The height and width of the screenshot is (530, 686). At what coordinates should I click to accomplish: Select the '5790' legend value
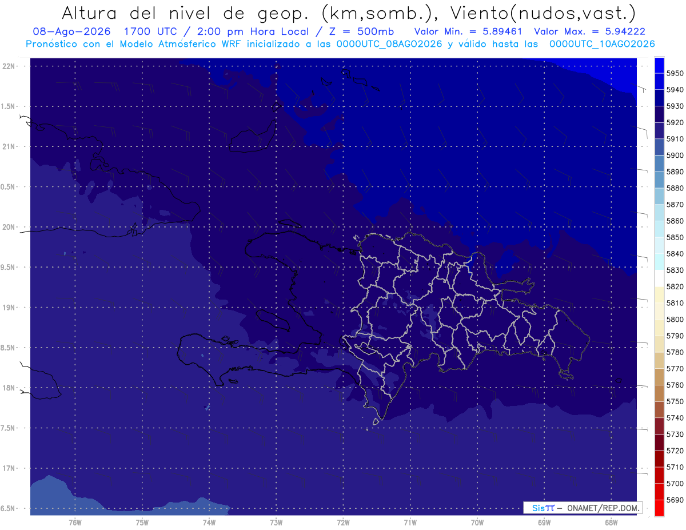(x=675, y=336)
